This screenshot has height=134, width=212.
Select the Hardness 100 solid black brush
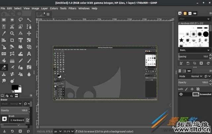coord(206,34)
